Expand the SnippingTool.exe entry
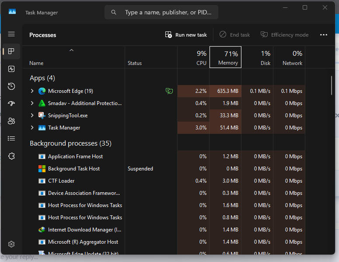Viewport: 339px width, 262px height. click(32, 115)
